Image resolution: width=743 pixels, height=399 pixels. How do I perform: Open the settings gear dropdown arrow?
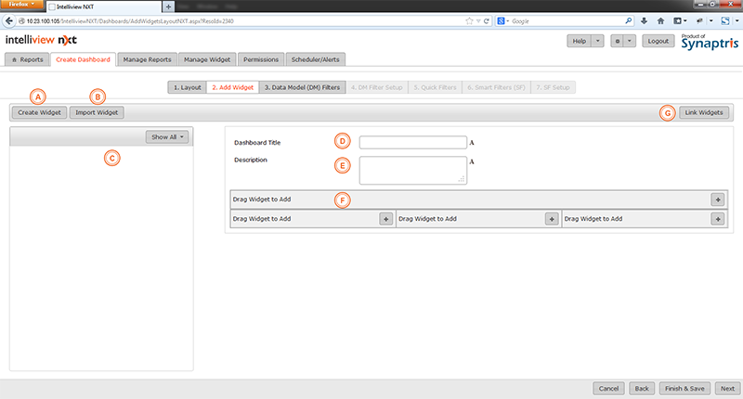[631, 41]
